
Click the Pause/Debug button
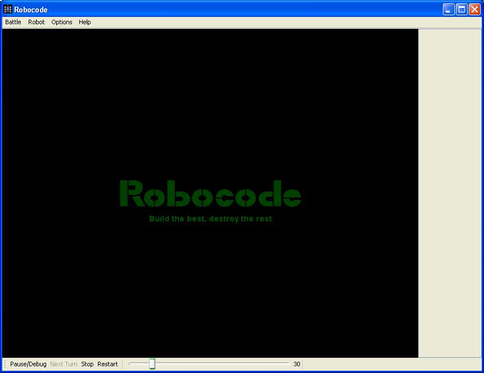point(28,364)
